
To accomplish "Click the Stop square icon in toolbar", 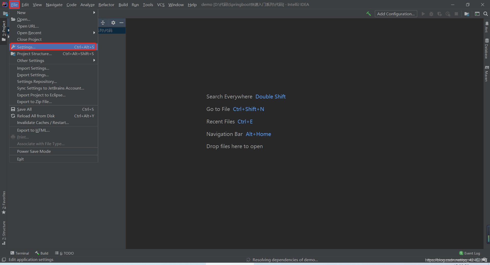I will (x=456, y=14).
